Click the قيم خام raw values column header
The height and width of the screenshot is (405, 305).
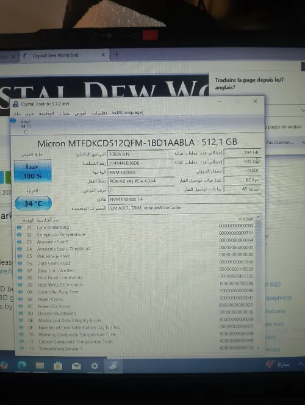(x=245, y=218)
